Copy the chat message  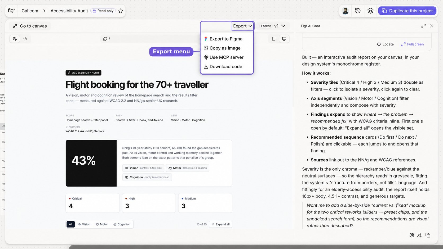click(428, 235)
